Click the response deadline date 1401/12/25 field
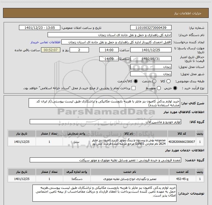Image resolution: width=212 pixels, height=205 pixels. [x=151, y=50]
